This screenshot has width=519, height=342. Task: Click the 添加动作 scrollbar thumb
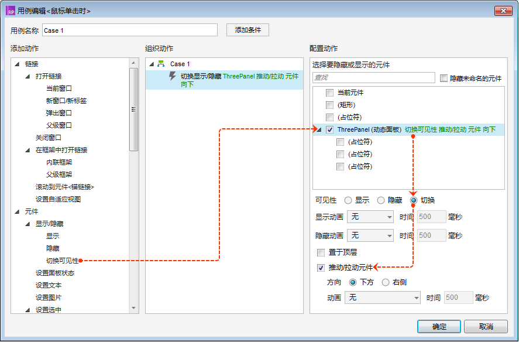click(x=133, y=110)
